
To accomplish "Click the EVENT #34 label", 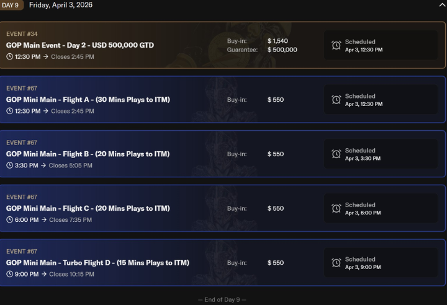I will coord(22,33).
